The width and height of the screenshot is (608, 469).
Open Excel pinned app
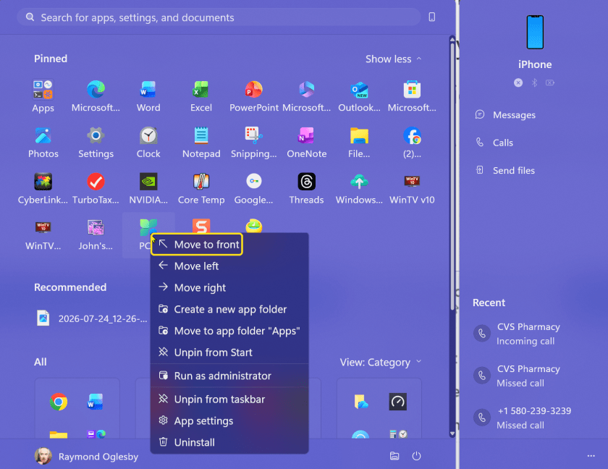click(x=201, y=96)
